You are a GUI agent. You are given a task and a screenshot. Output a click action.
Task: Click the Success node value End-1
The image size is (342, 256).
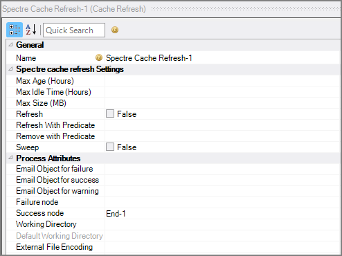[x=116, y=214]
